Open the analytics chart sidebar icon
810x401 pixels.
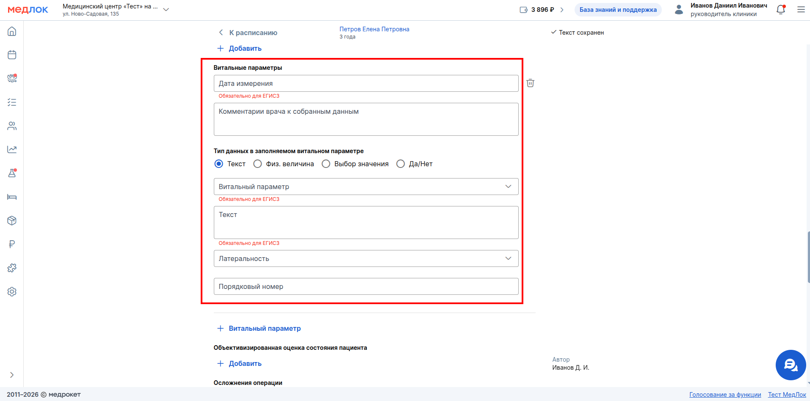pyautogui.click(x=12, y=149)
